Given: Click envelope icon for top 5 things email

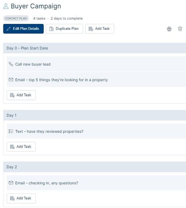Looking at the screenshot, I should [x=11, y=80].
